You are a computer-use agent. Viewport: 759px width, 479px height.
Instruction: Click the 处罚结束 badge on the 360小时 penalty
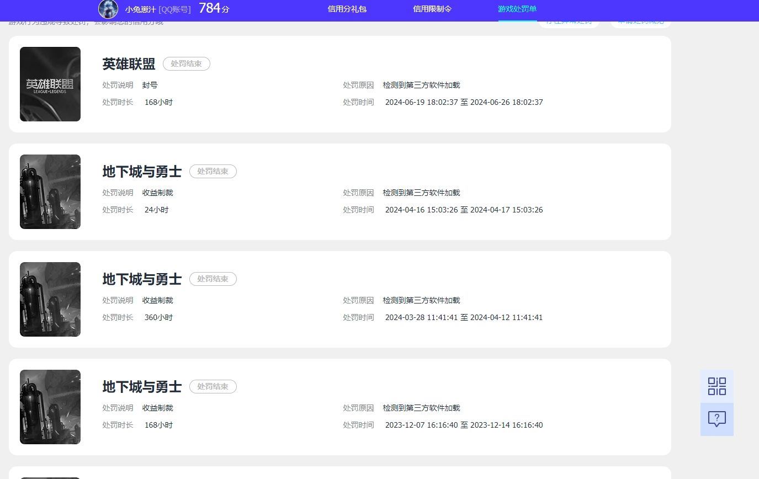point(213,279)
